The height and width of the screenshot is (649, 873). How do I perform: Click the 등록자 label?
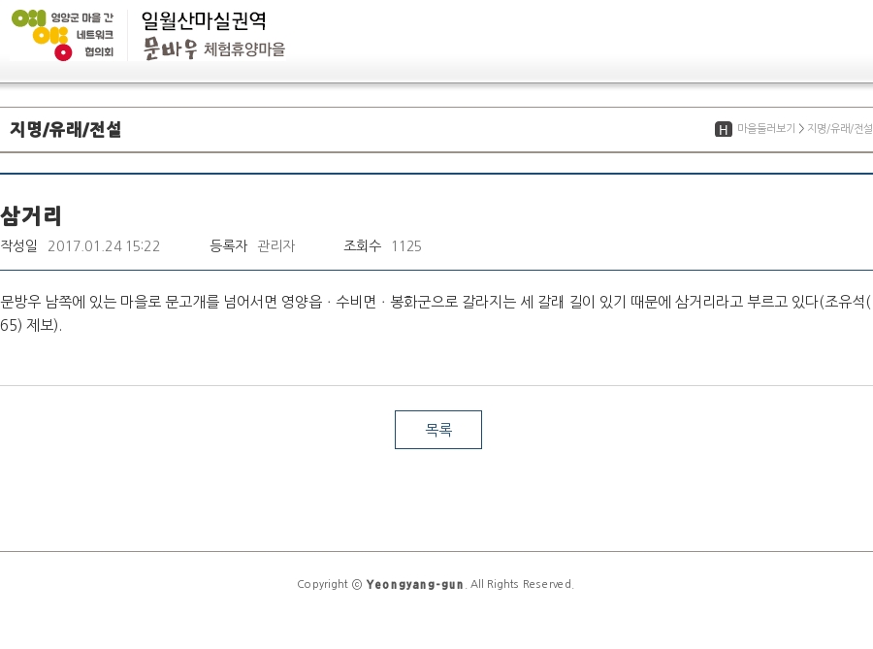point(228,245)
